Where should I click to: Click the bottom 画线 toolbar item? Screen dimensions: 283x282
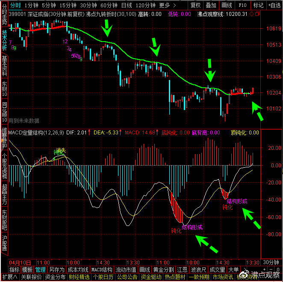point(144,270)
